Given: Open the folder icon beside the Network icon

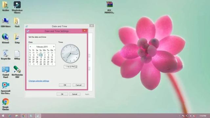Looking at the screenshot, I should (17, 39).
